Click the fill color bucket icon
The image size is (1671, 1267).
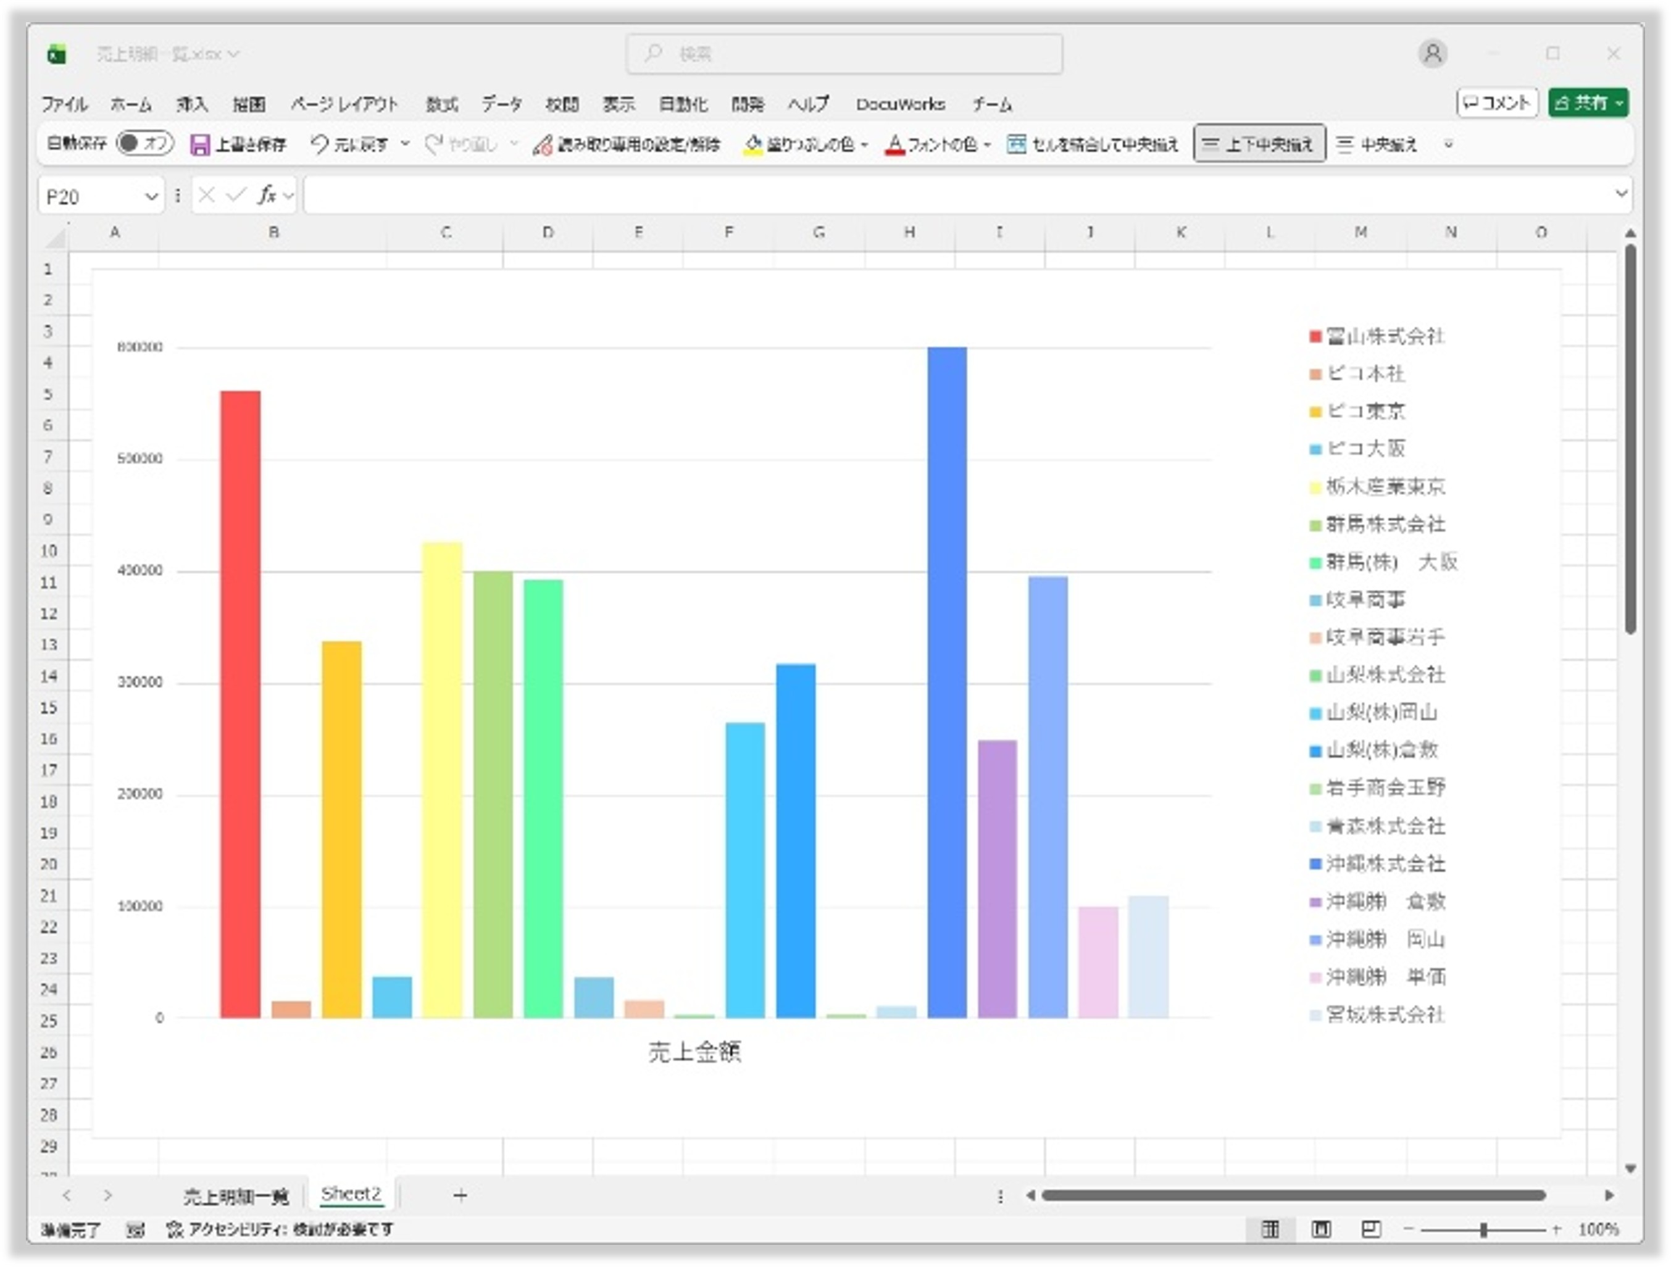753,144
